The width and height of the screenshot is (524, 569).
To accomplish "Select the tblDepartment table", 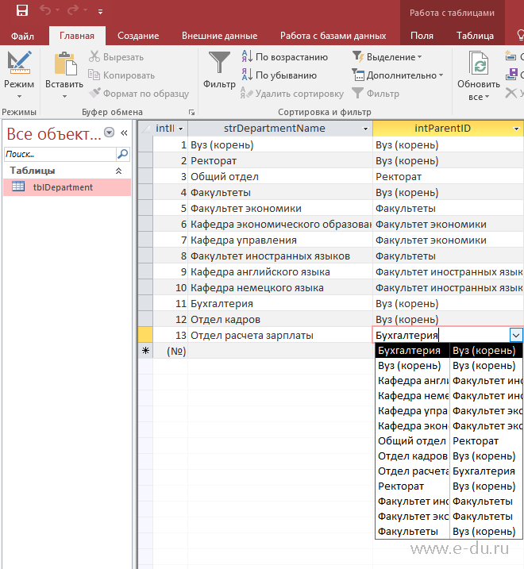I will (67, 187).
